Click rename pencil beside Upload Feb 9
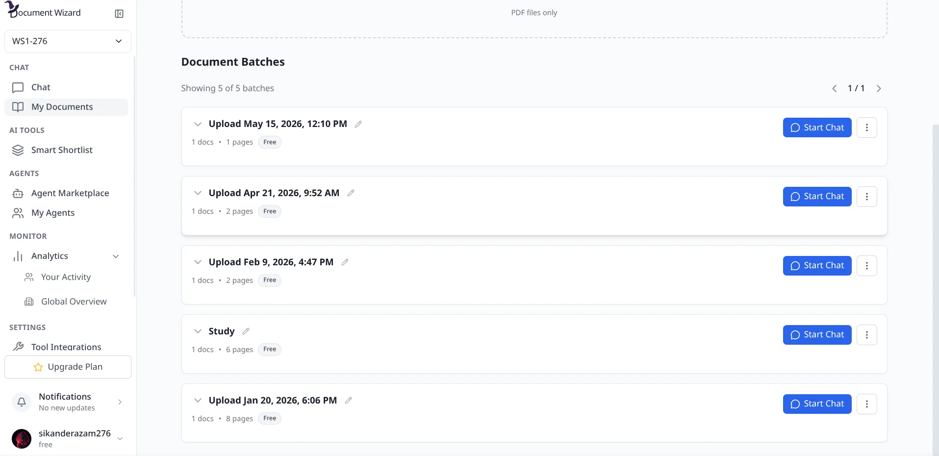Image resolution: width=939 pixels, height=456 pixels. pyautogui.click(x=345, y=262)
